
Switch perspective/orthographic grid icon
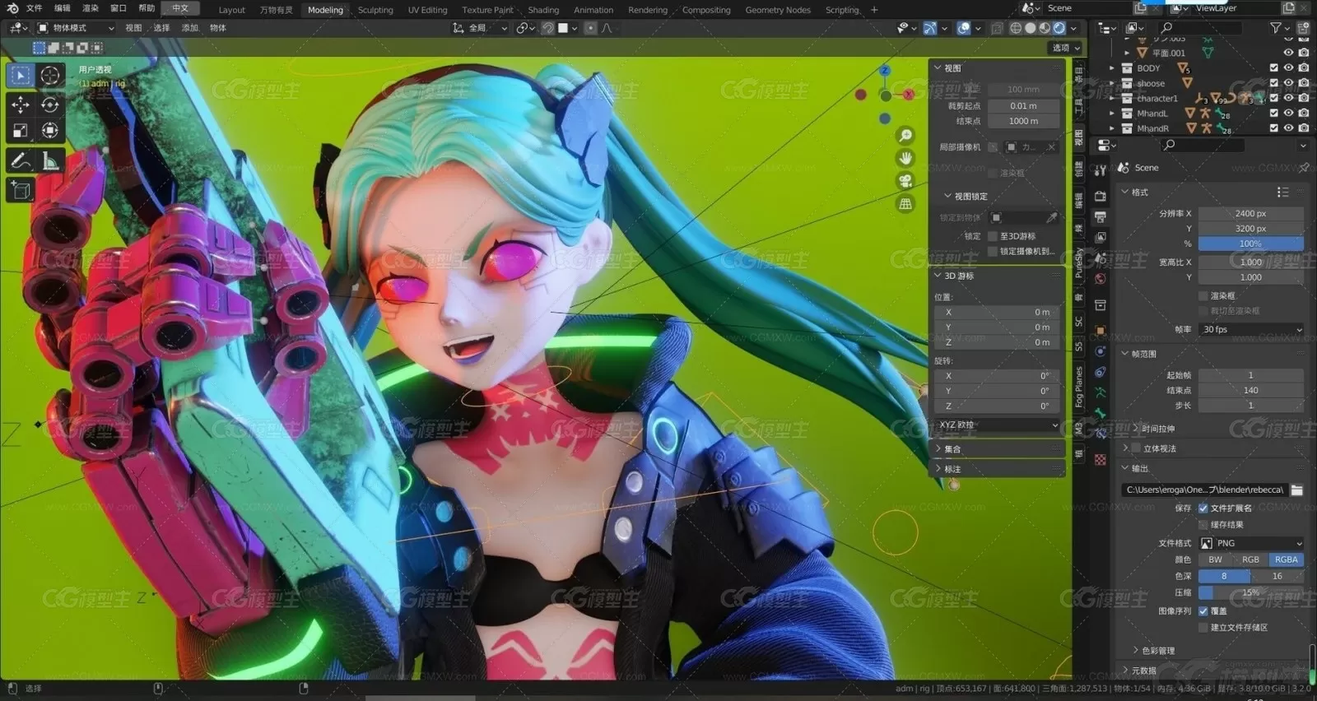905,203
